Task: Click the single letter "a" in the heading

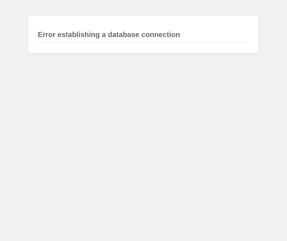Action: [104, 35]
